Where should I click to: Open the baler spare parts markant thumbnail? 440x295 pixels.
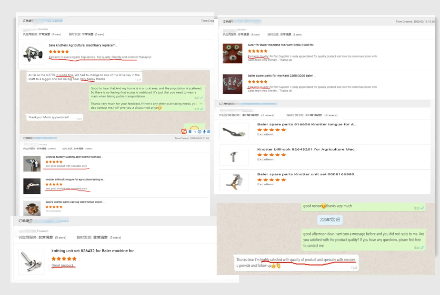[232, 84]
